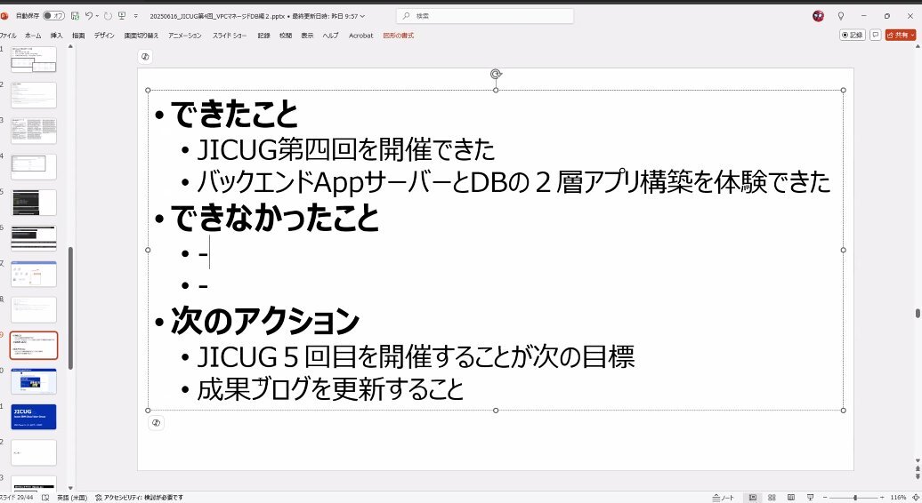Click the heading 次のアクション

264,321
